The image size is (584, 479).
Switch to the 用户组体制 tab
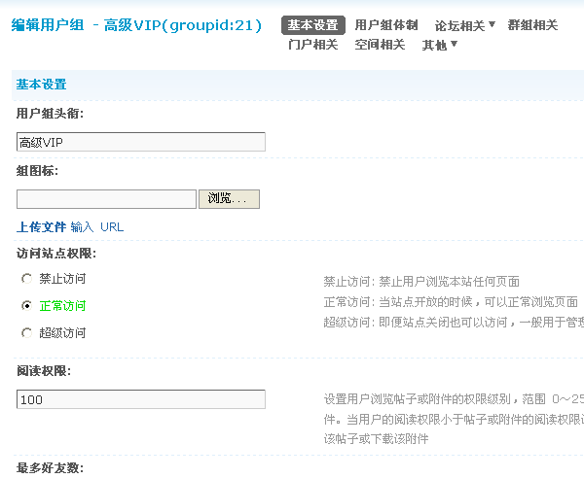tap(386, 25)
